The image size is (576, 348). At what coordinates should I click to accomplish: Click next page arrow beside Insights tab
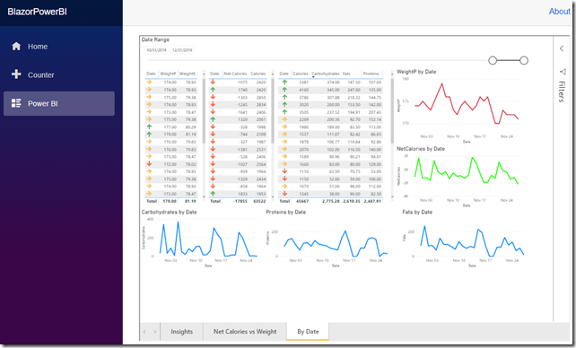click(x=155, y=332)
